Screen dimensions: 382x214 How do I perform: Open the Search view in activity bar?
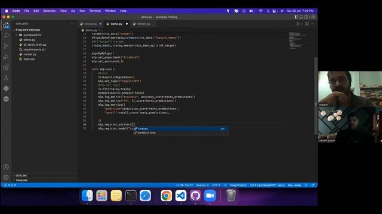(x=6, y=36)
